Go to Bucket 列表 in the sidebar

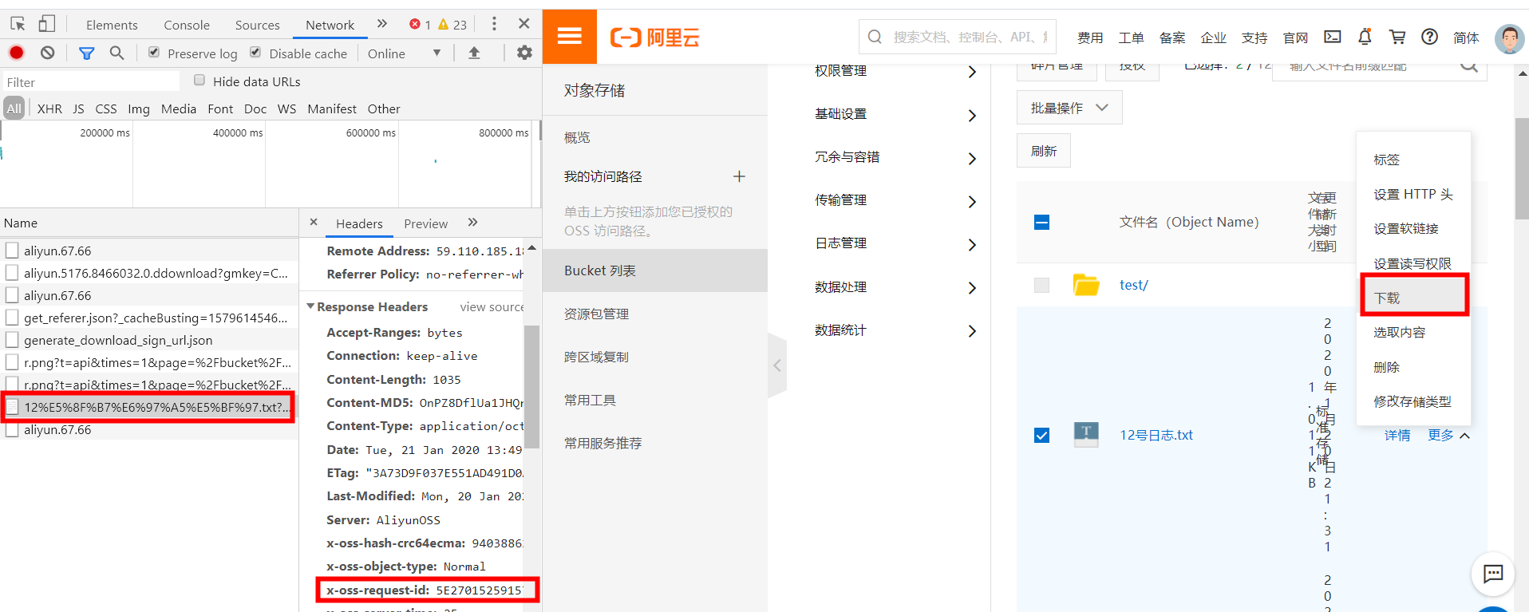click(x=655, y=270)
